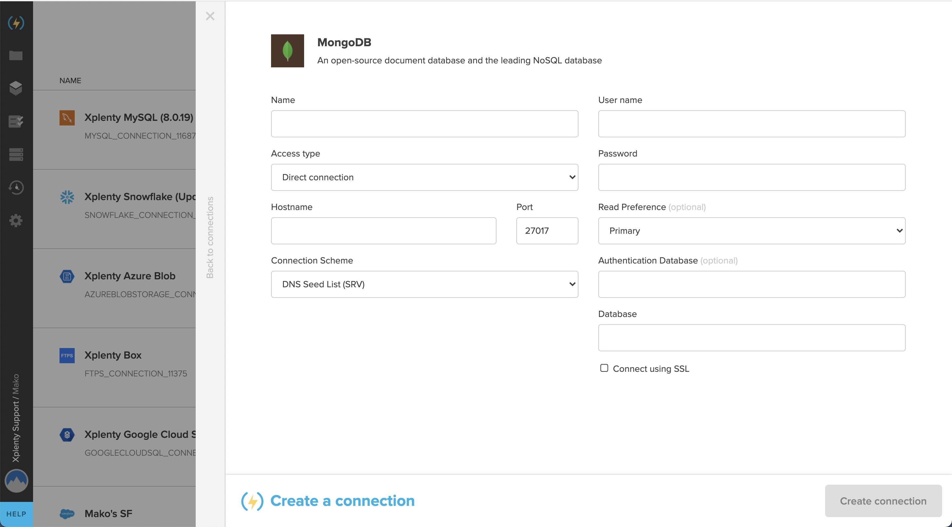Click the Xplenty lightning bolt logo in sidebar

point(16,23)
